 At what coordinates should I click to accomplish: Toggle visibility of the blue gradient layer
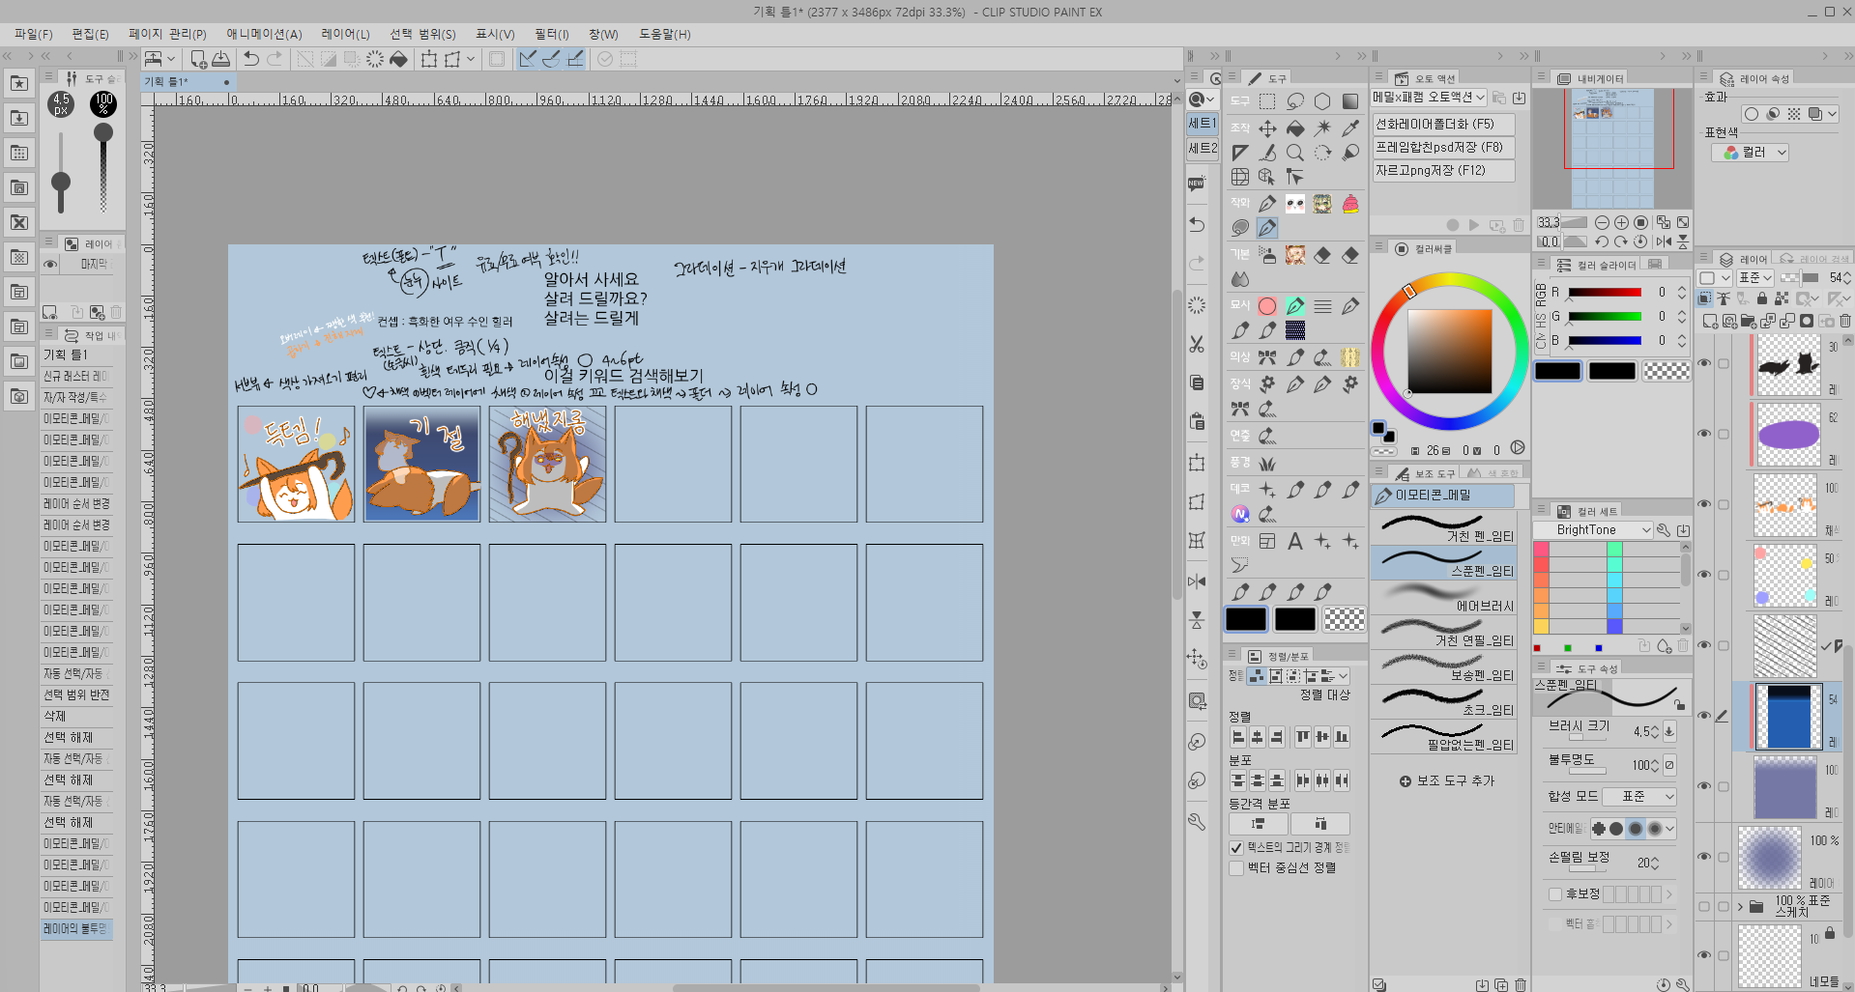pyautogui.click(x=1704, y=716)
